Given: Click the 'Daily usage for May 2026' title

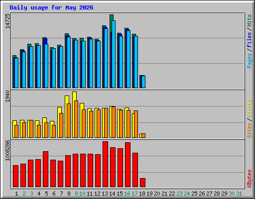Looking at the screenshot, I should [x=51, y=7].
